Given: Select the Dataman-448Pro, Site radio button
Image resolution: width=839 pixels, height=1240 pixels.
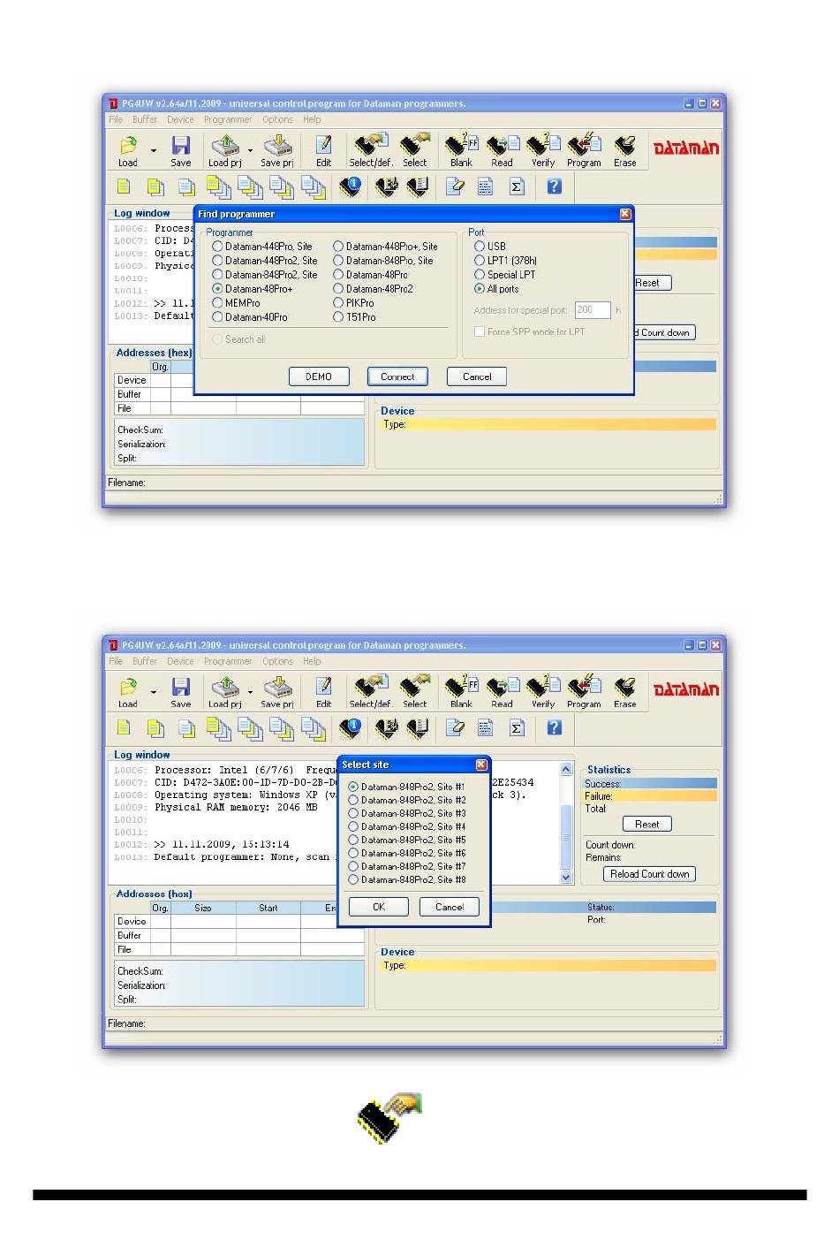Looking at the screenshot, I should click(217, 247).
